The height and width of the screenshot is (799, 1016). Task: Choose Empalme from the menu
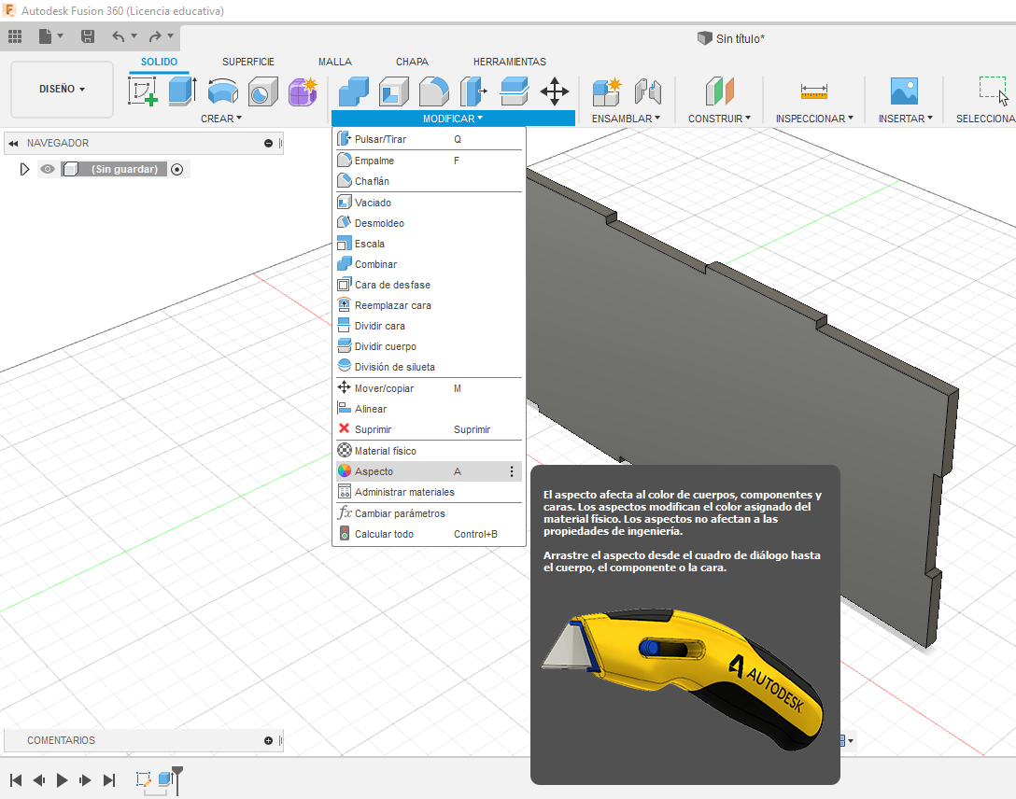(429, 161)
